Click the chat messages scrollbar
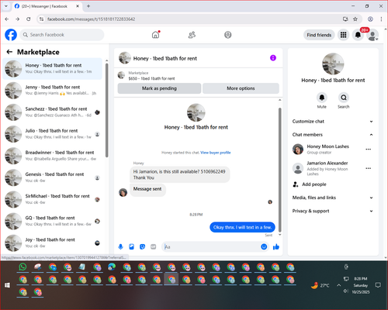The height and width of the screenshot is (310, 388). pyautogui.click(x=279, y=169)
